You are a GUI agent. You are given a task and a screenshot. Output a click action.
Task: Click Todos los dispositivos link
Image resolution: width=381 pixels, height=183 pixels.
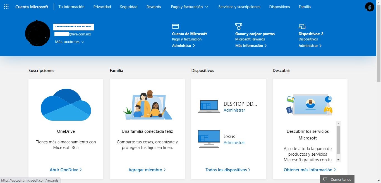pyautogui.click(x=228, y=170)
